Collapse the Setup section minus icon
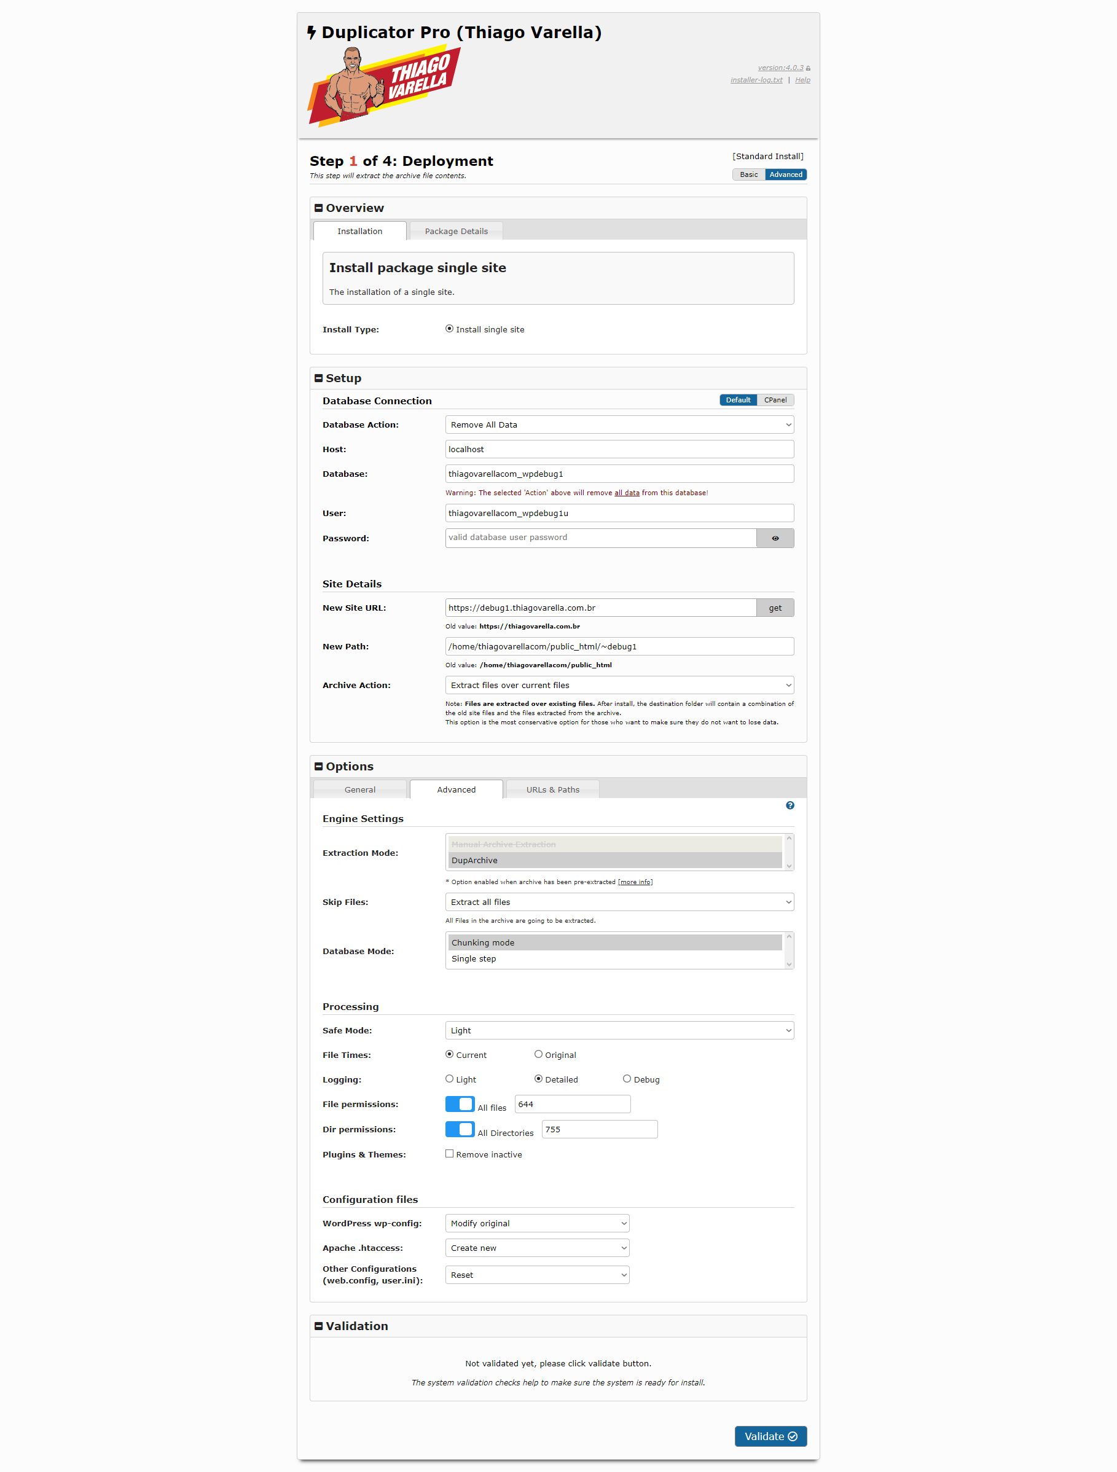This screenshot has height=1472, width=1117. coord(318,378)
